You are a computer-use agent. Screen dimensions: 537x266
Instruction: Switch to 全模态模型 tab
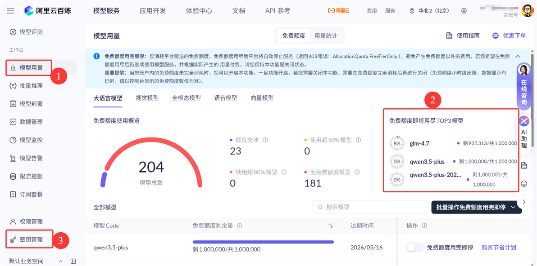(x=187, y=98)
